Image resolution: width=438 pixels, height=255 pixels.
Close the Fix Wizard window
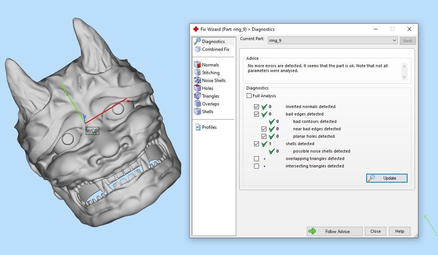pyautogui.click(x=409, y=29)
